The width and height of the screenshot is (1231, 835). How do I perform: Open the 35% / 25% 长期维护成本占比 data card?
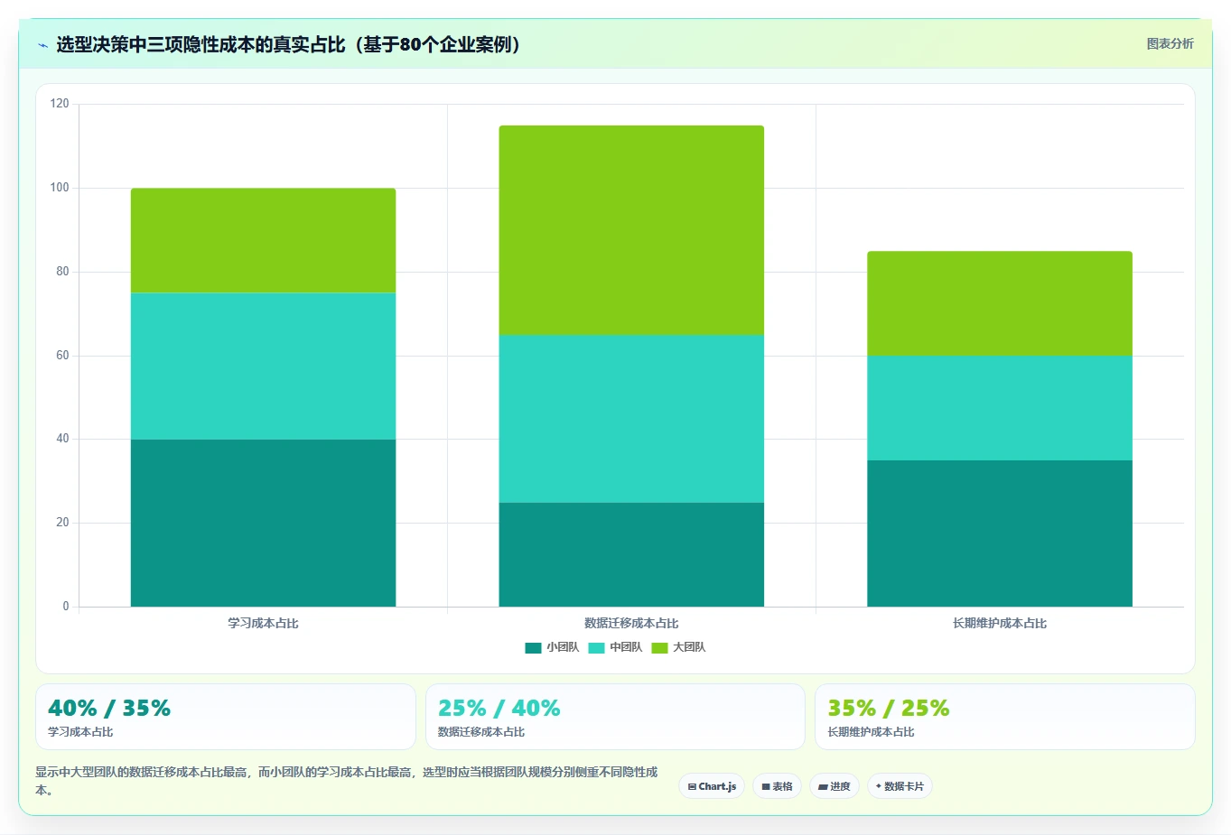coord(1005,717)
